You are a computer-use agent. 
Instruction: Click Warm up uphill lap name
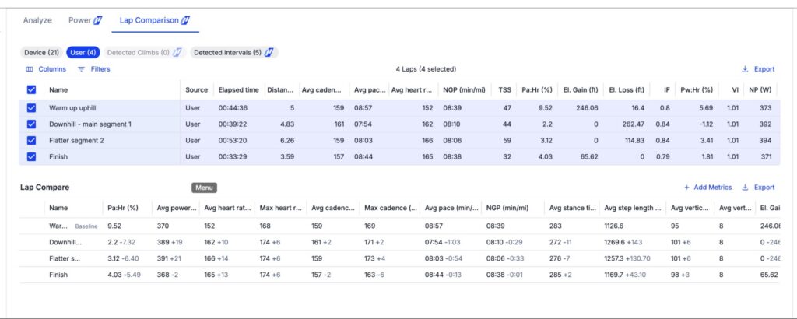click(72, 107)
